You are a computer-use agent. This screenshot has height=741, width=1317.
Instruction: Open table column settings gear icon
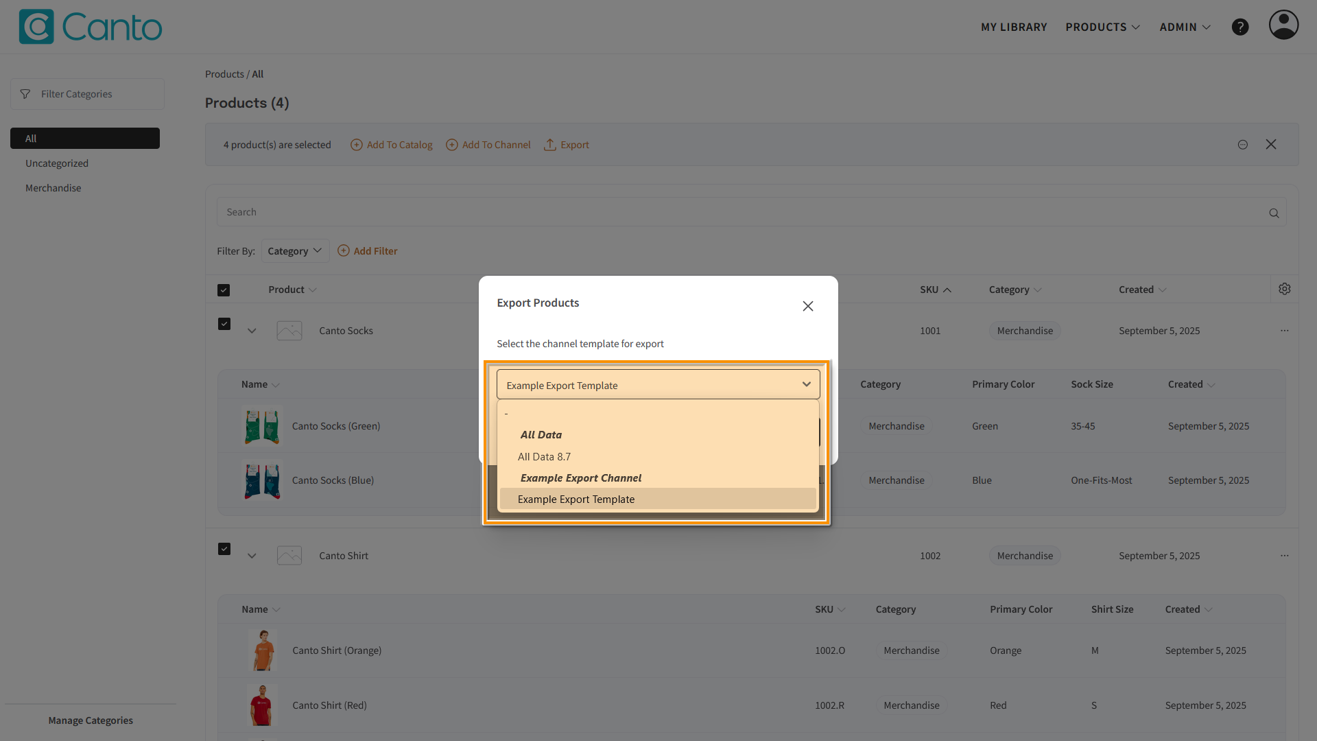pyautogui.click(x=1284, y=290)
